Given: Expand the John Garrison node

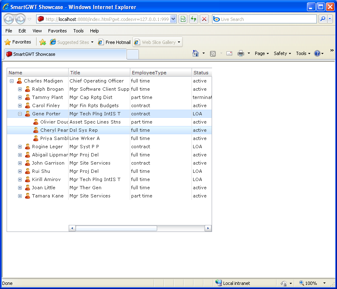Looking at the screenshot, I should [x=20, y=163].
